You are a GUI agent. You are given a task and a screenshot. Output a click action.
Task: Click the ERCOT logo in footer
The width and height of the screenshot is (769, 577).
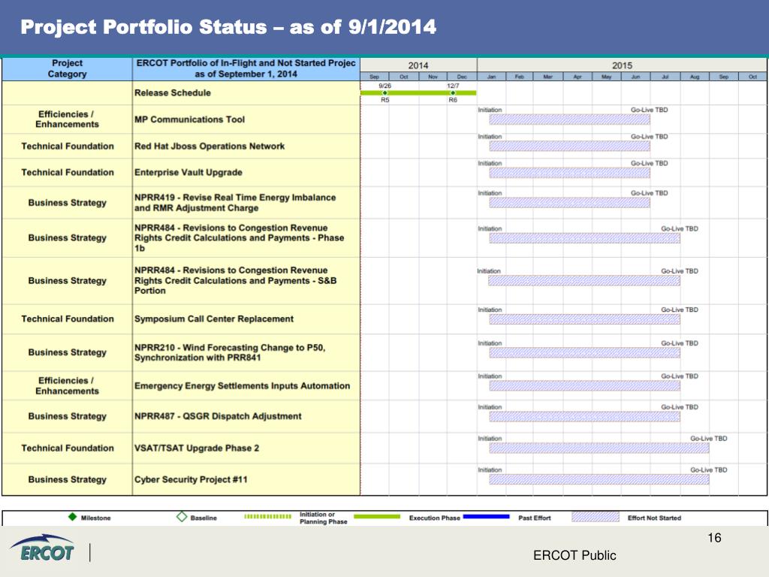pos(42,548)
